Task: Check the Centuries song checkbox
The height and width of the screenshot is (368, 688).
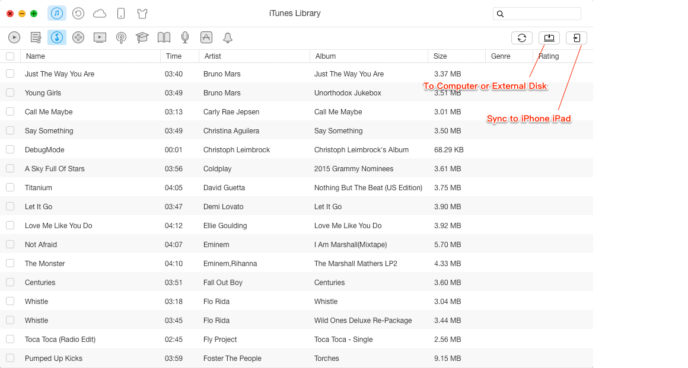Action: (10, 282)
